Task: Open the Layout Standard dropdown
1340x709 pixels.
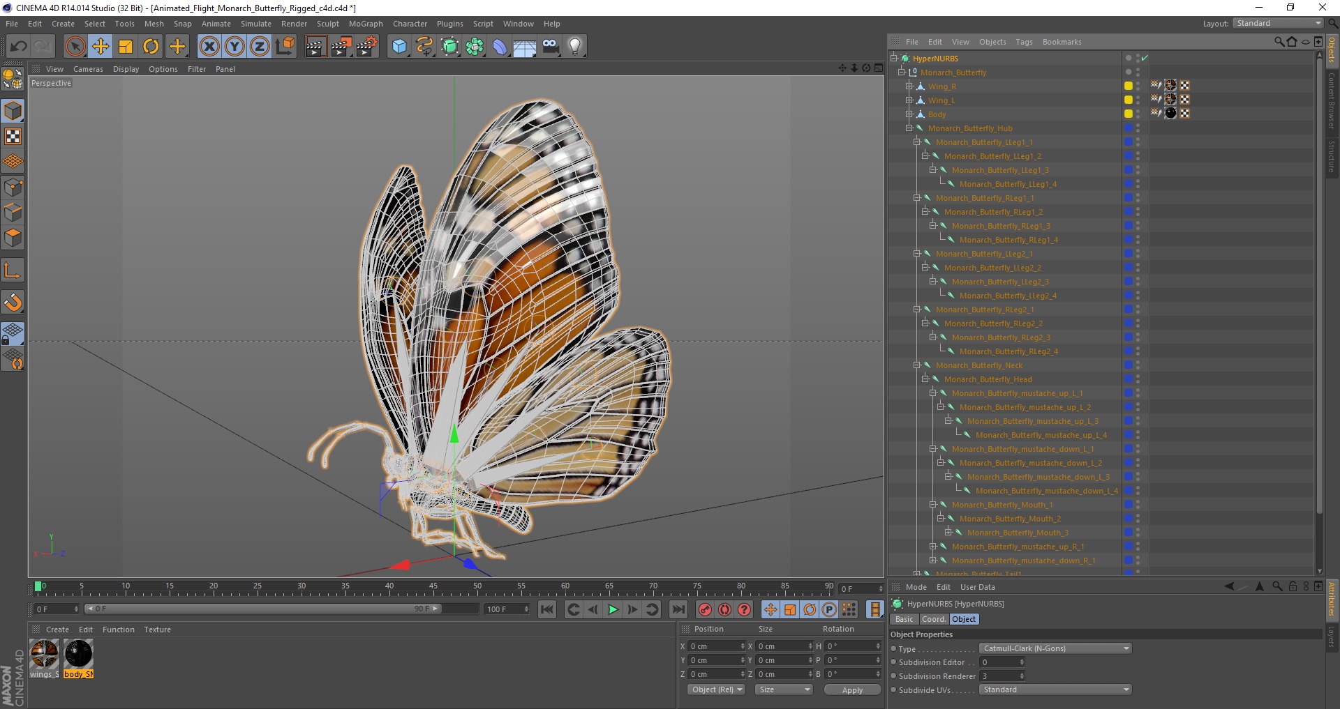Action: [1278, 23]
